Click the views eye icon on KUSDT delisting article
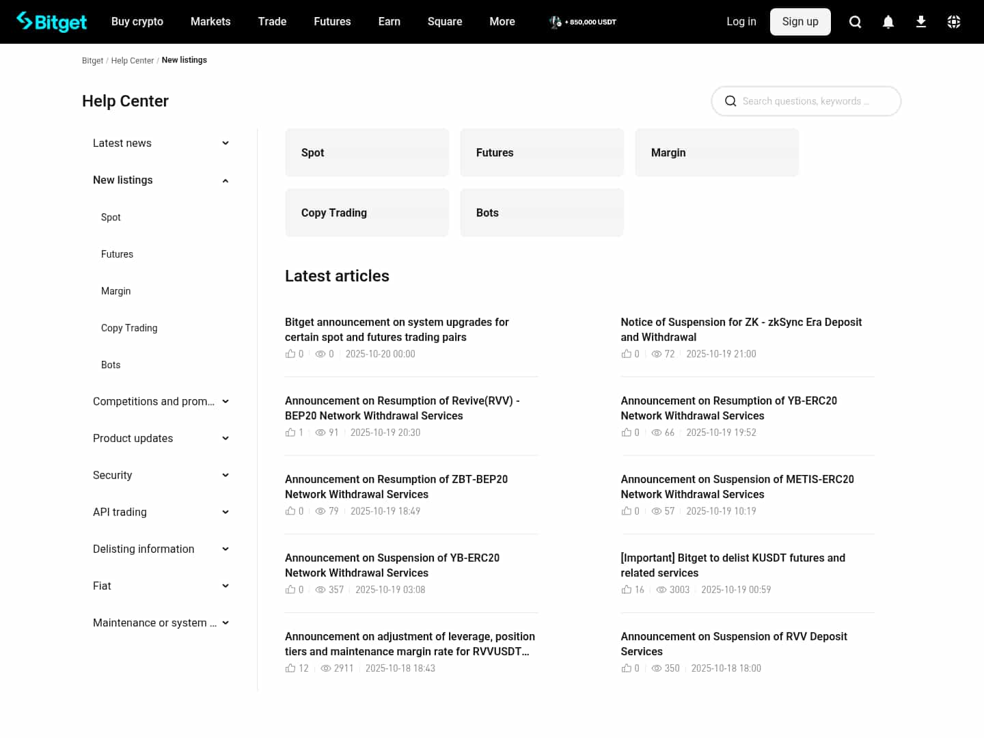 tap(661, 589)
